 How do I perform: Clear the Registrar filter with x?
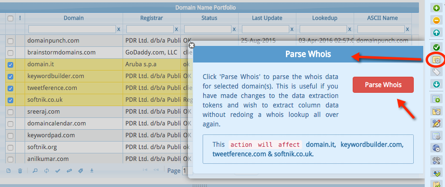[177, 29]
